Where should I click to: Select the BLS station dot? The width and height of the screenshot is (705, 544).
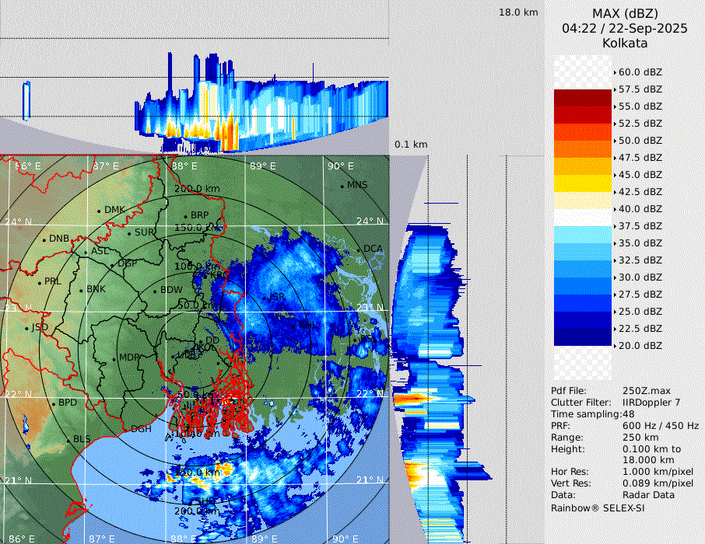pyautogui.click(x=68, y=440)
